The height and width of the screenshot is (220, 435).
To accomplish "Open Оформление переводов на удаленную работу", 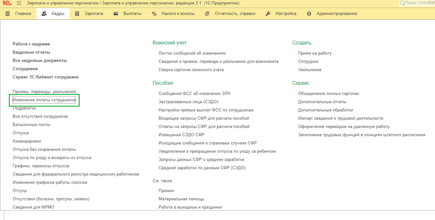I will click(x=344, y=127).
